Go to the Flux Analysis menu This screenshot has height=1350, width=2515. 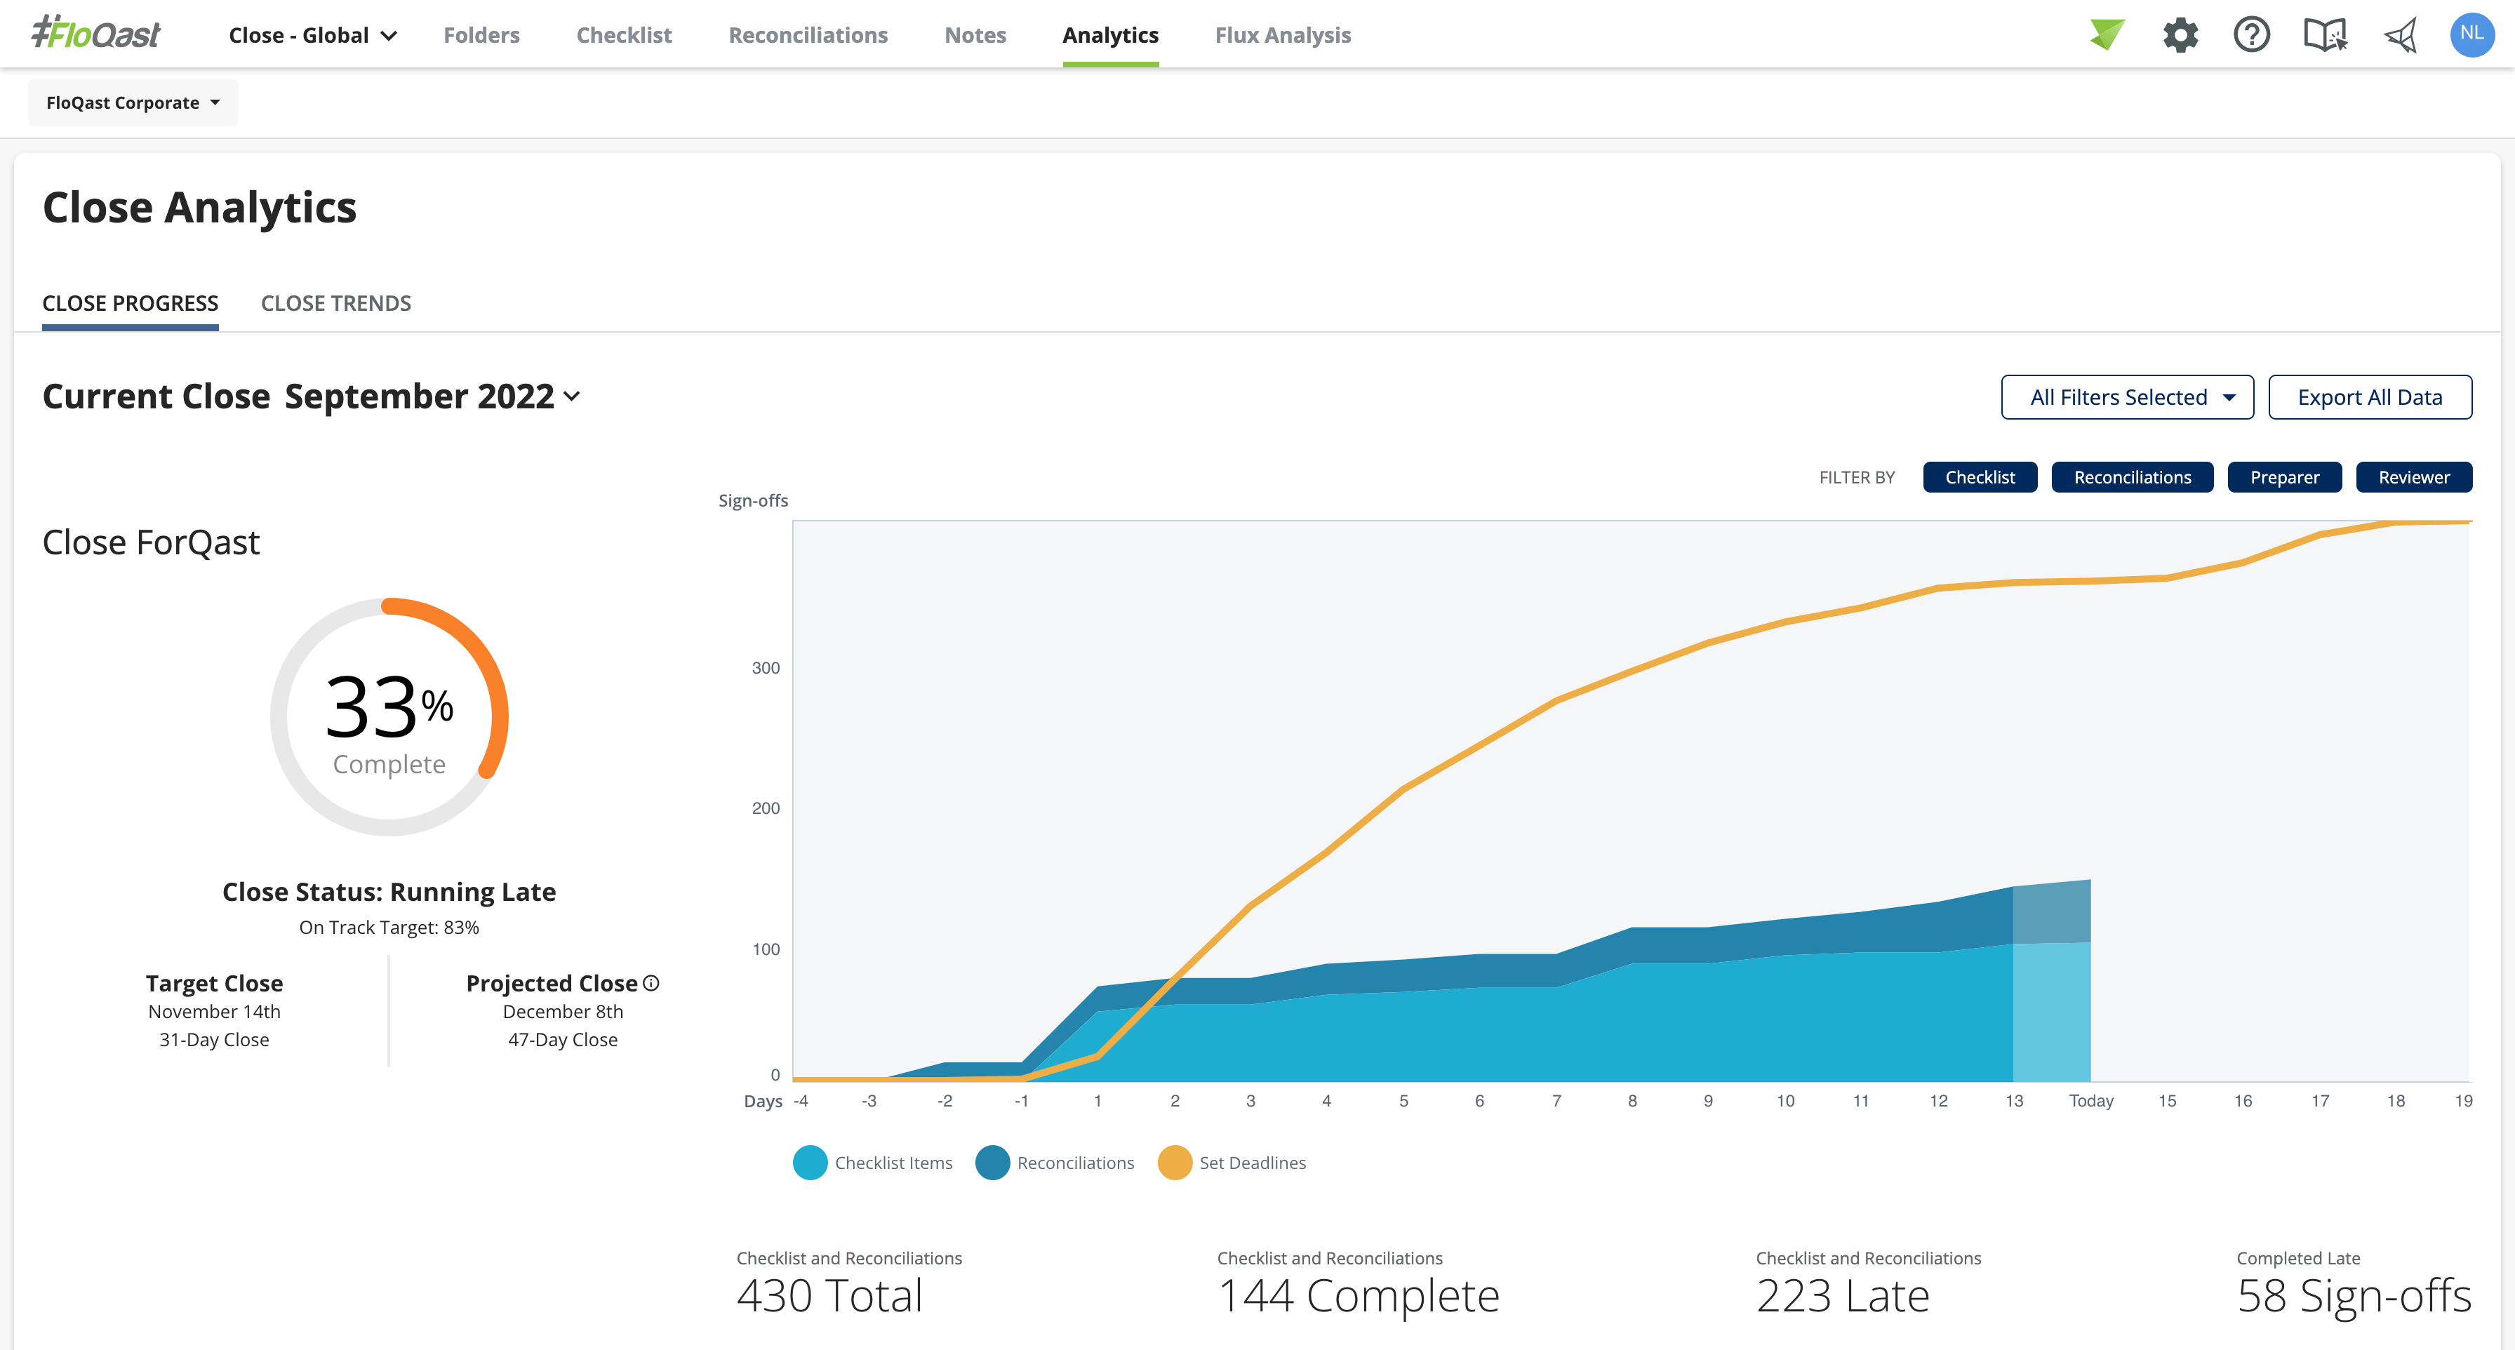pyautogui.click(x=1282, y=35)
